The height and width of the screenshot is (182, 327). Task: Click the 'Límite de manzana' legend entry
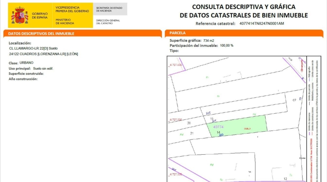click(x=309, y=124)
